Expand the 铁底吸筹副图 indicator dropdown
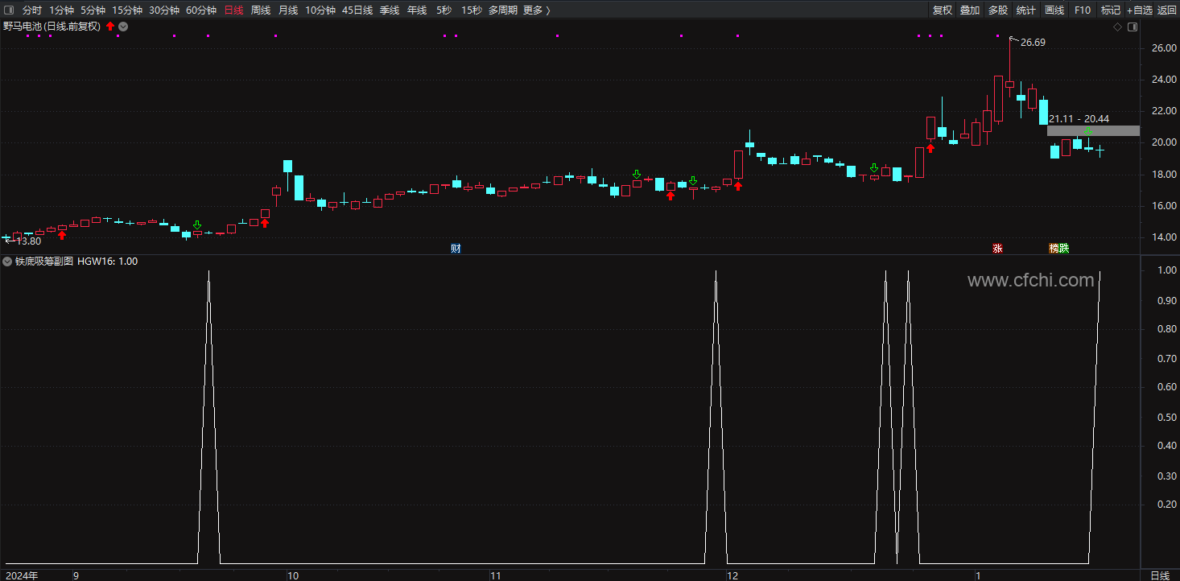Screen dimensions: 1180x581 [x=7, y=262]
